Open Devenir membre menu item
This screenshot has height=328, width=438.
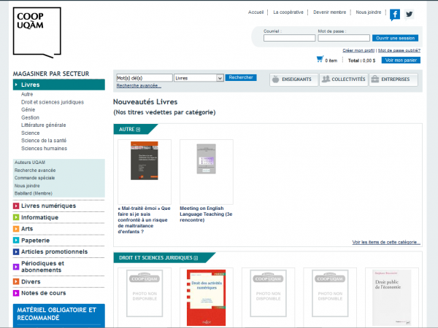pyautogui.click(x=329, y=12)
